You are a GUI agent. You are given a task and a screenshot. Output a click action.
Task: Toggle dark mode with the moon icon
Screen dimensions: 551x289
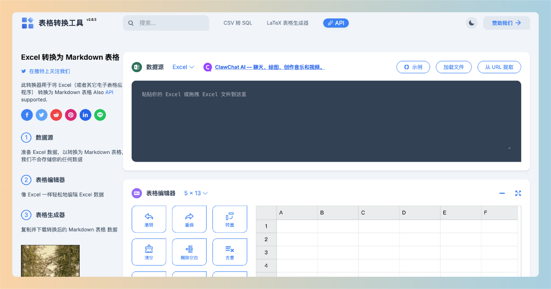click(471, 23)
